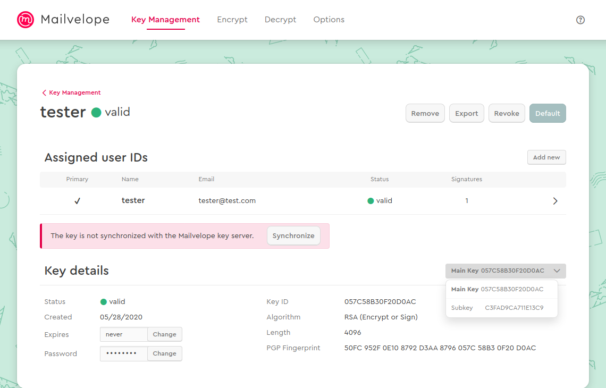
Task: Switch to the Encrypt tab
Action: 232,20
